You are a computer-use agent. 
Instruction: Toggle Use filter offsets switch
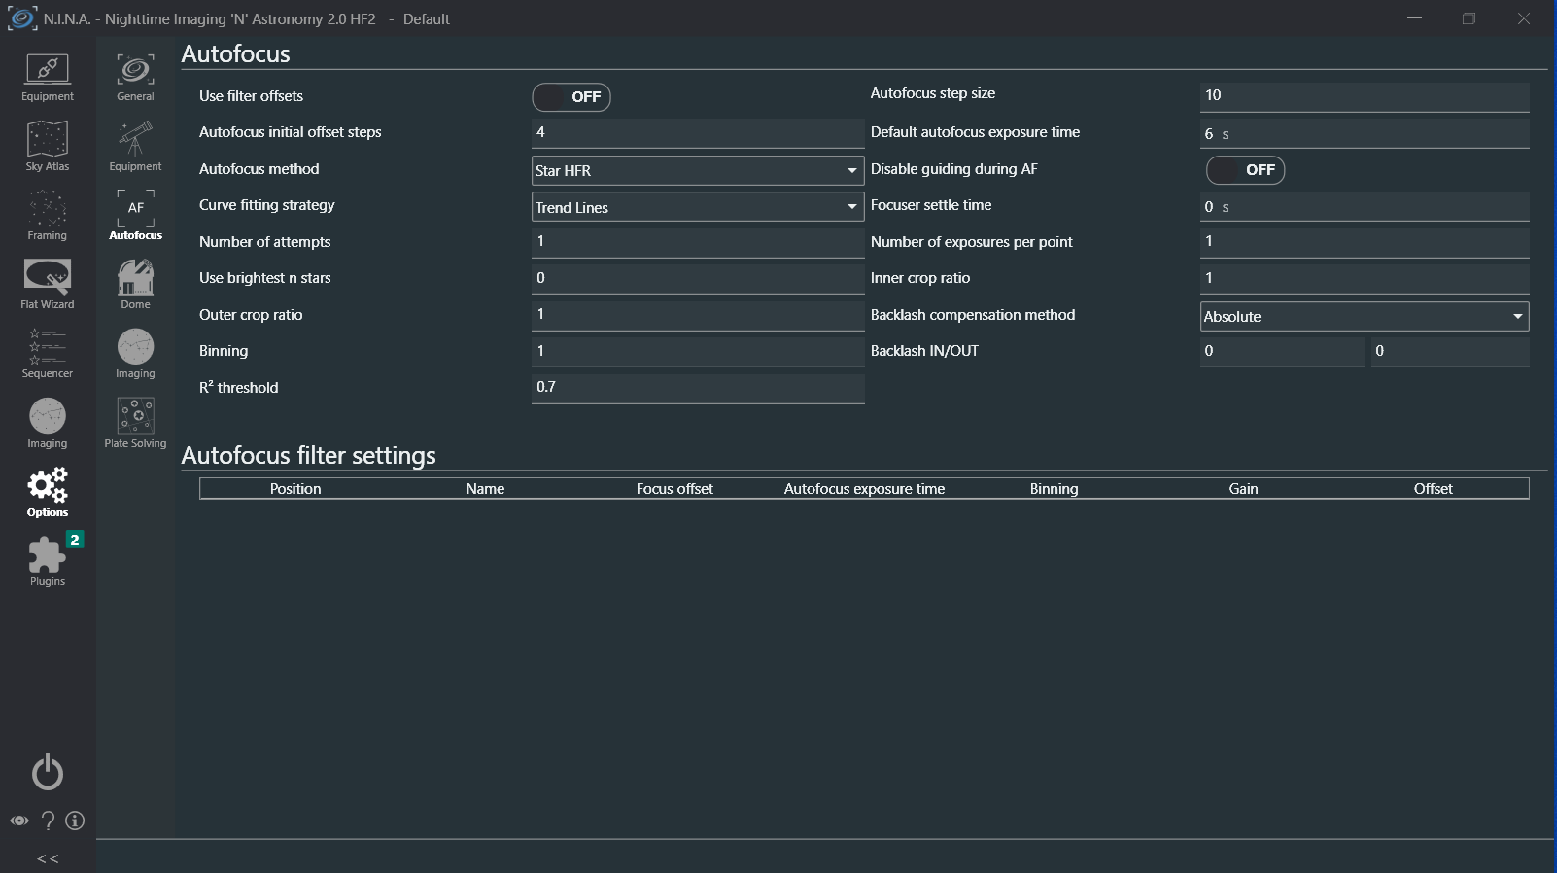coord(571,97)
